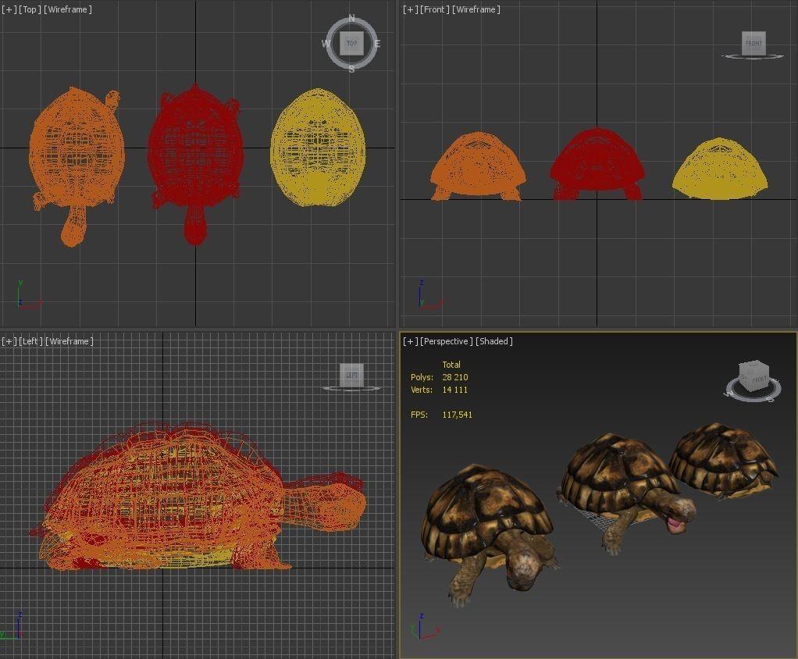The height and width of the screenshot is (659, 798).
Task: Open the [+] menu in Perspective viewport
Action: point(410,341)
